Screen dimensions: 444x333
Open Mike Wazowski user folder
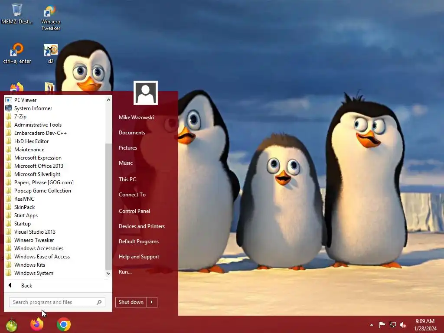point(136,117)
